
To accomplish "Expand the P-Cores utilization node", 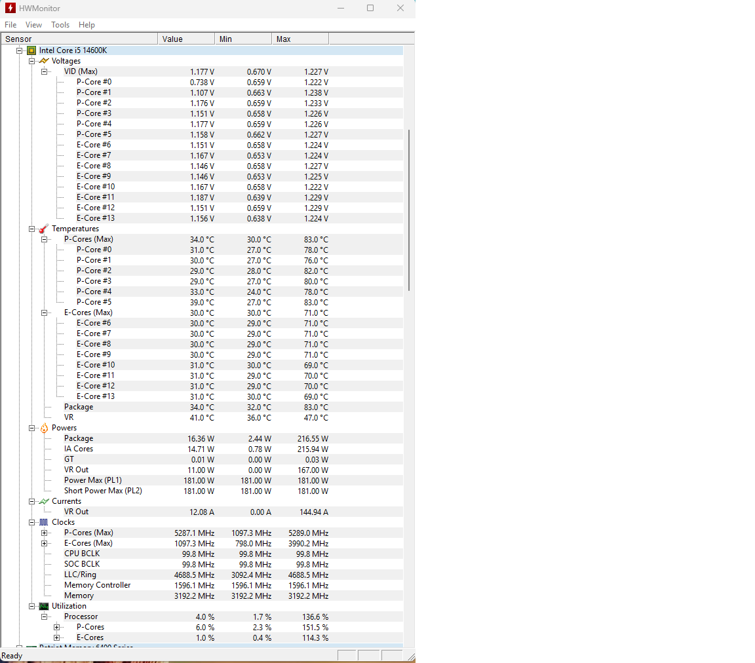I will point(57,628).
